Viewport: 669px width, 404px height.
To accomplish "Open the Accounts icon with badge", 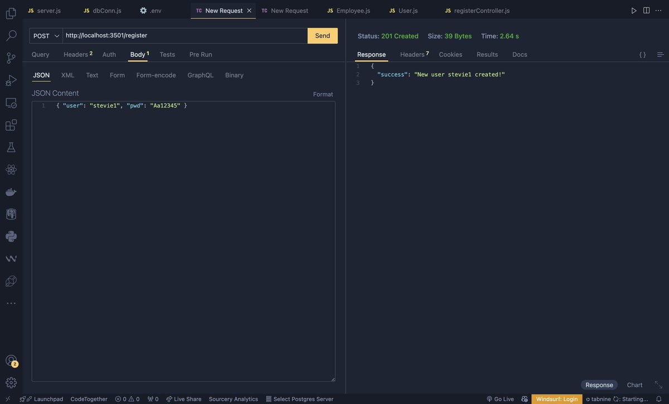I will (x=11, y=361).
